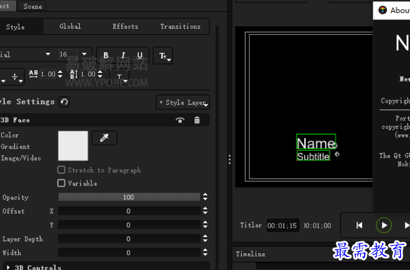Click the Opacity value slider
This screenshot has height=270, width=410.
(x=129, y=197)
